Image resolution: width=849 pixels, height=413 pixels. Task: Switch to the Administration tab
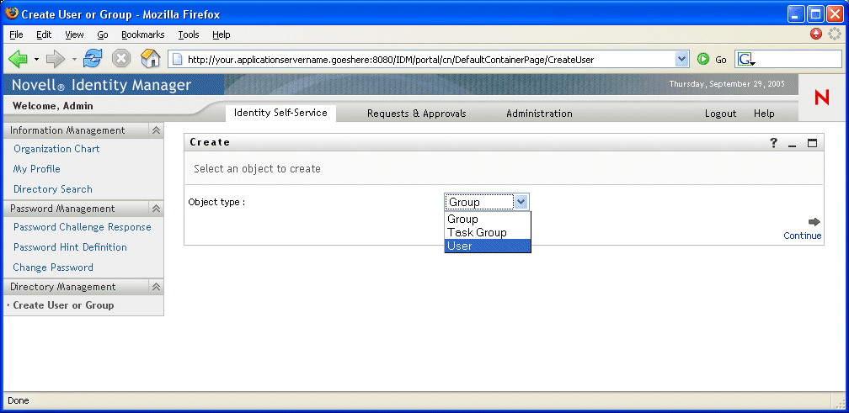[x=539, y=114]
